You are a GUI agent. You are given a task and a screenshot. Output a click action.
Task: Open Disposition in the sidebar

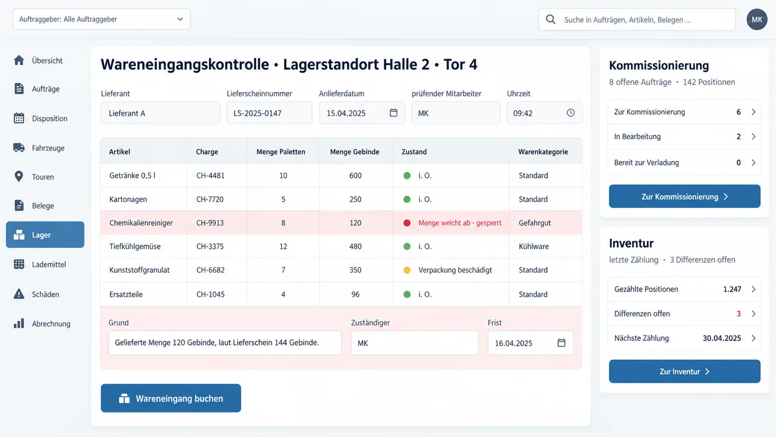(45, 118)
